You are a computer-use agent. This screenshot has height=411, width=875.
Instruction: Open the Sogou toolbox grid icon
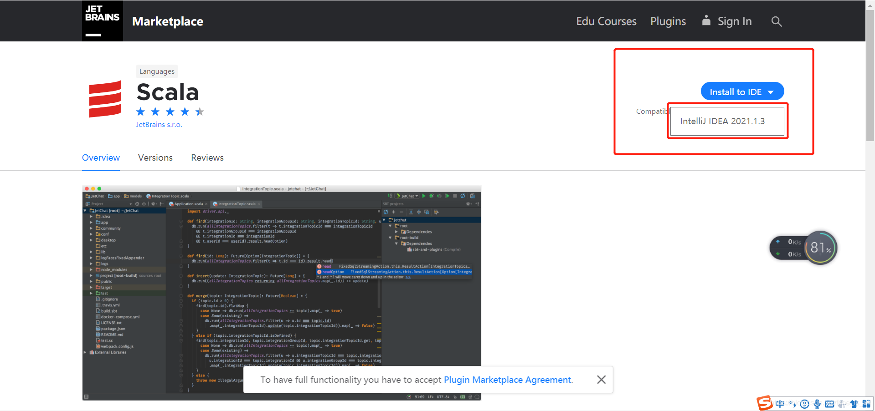[866, 404]
